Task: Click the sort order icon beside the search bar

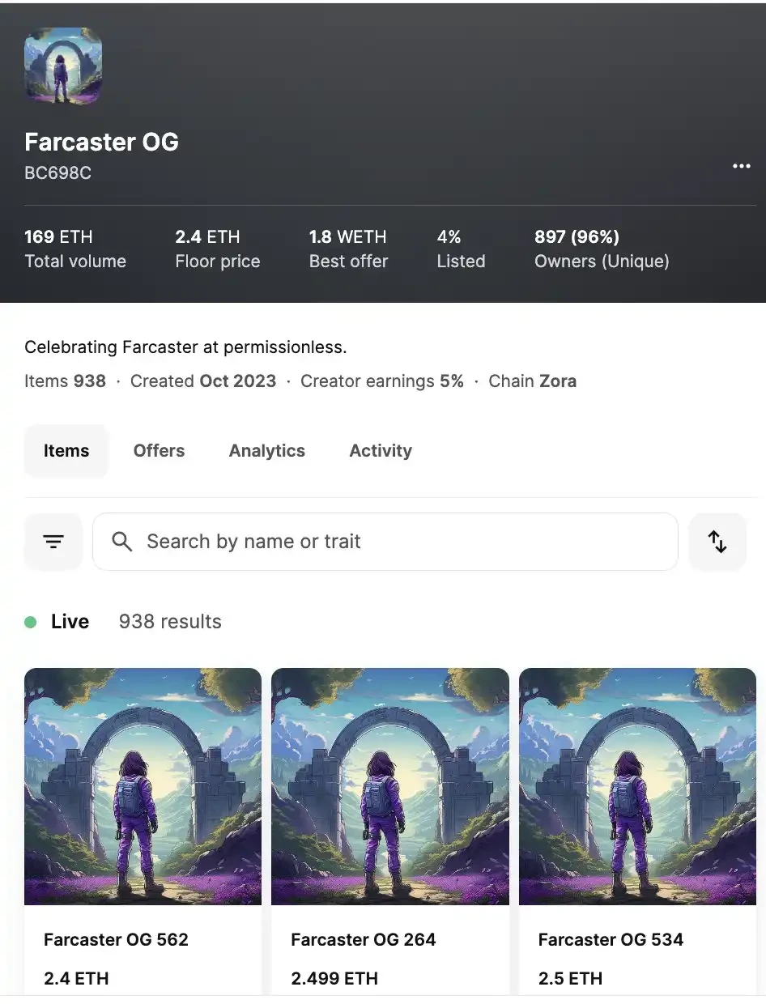Action: 717,541
